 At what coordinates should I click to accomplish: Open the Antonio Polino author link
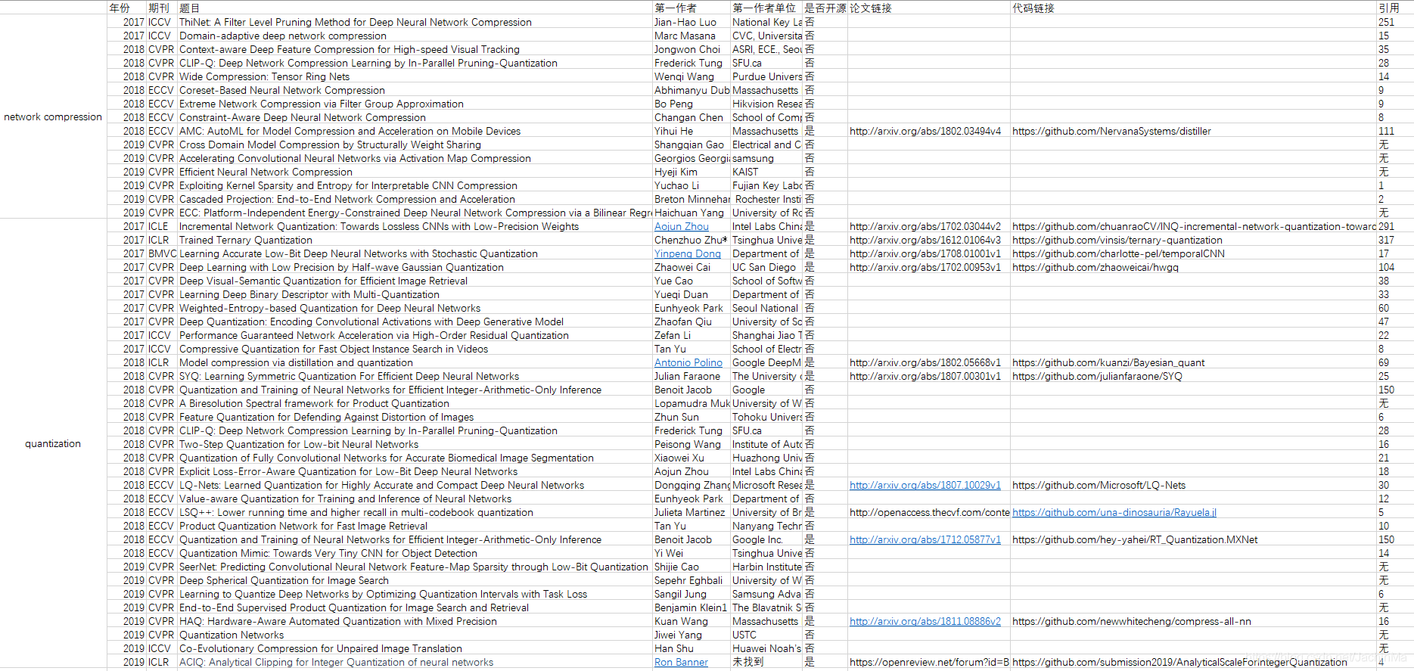point(688,362)
